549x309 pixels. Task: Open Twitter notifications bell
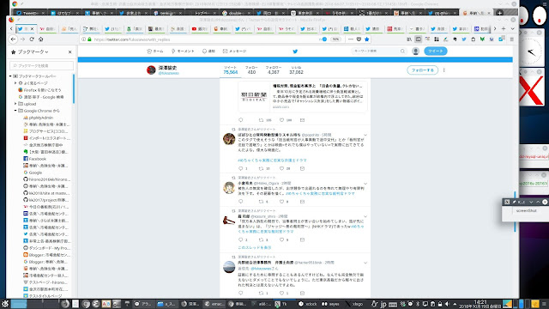[x=208, y=51]
